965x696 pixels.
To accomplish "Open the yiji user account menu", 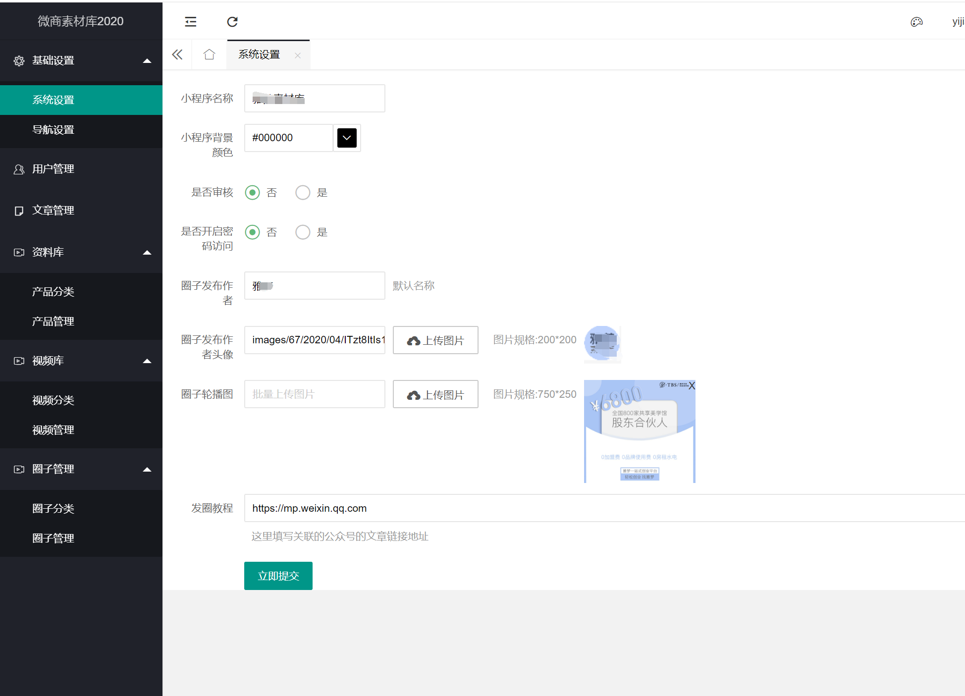I will (958, 22).
